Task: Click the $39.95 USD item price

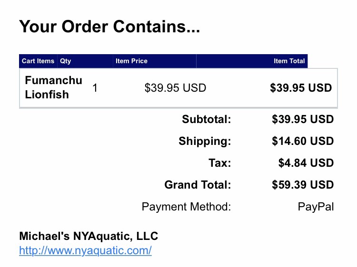Action: point(175,88)
